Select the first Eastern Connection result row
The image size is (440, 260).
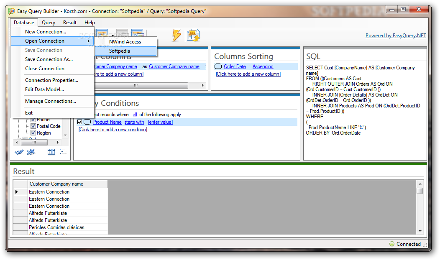[68, 192]
